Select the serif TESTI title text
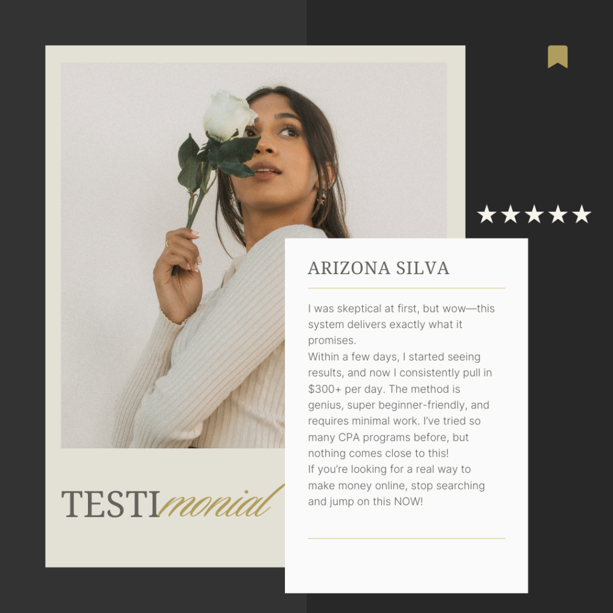The height and width of the screenshot is (613, 613). [111, 504]
